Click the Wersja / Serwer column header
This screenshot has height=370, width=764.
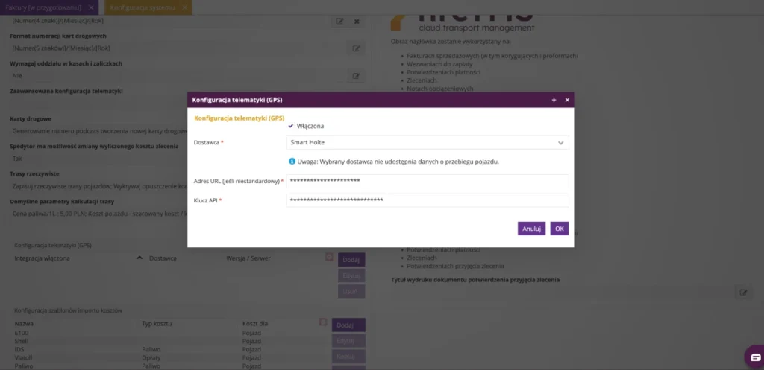click(248, 258)
